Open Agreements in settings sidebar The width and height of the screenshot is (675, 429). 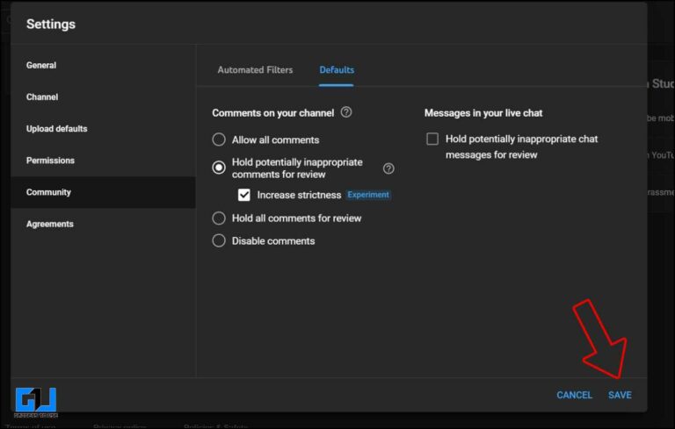pos(49,224)
